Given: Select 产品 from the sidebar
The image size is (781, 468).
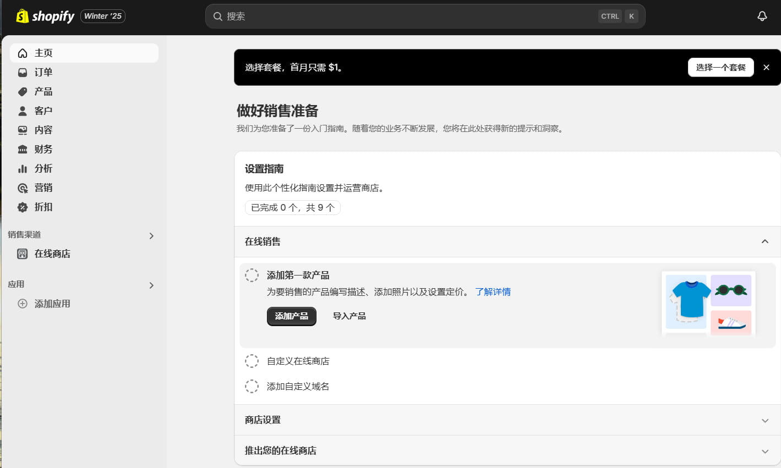Looking at the screenshot, I should 43,91.
